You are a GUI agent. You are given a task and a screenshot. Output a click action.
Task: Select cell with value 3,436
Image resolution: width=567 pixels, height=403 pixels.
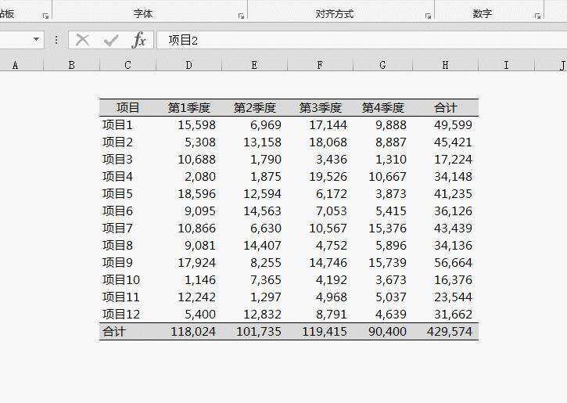320,159
